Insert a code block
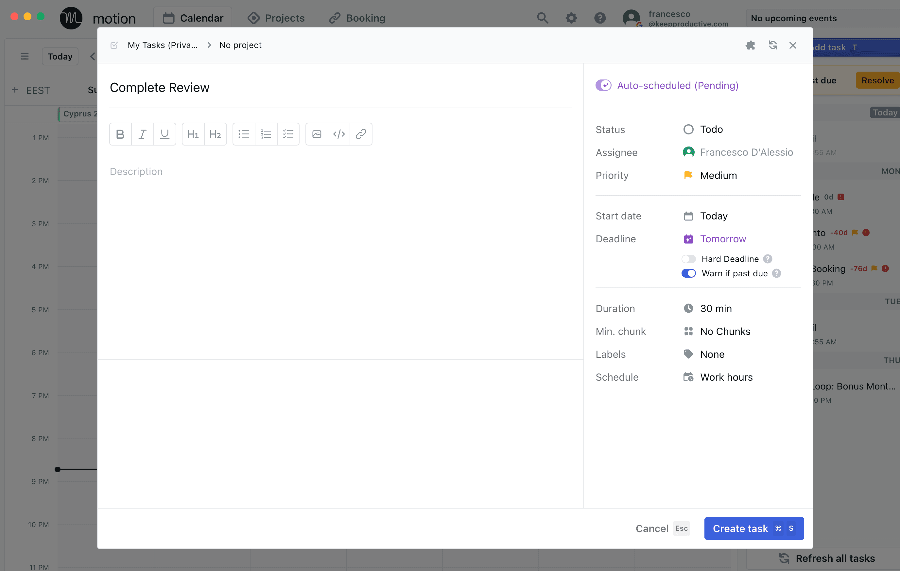This screenshot has height=571, width=900. tap(338, 134)
